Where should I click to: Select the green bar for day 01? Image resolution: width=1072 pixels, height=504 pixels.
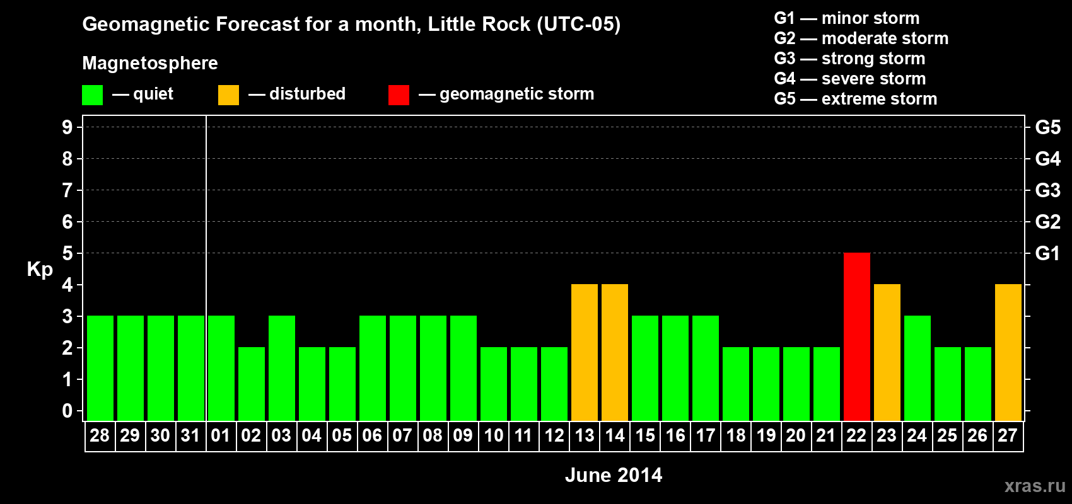tap(221, 369)
